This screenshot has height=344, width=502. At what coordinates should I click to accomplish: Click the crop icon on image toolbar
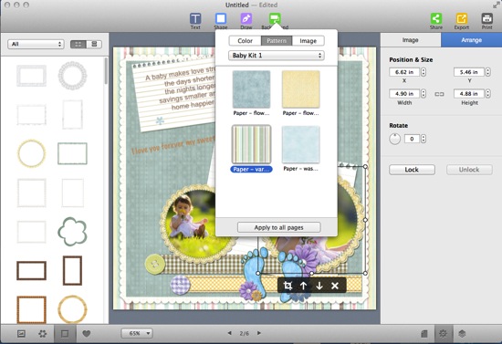(288, 286)
